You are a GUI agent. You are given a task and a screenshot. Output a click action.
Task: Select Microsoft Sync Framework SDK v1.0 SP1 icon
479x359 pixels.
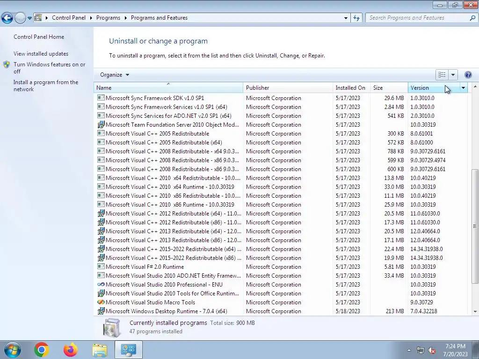click(x=101, y=98)
